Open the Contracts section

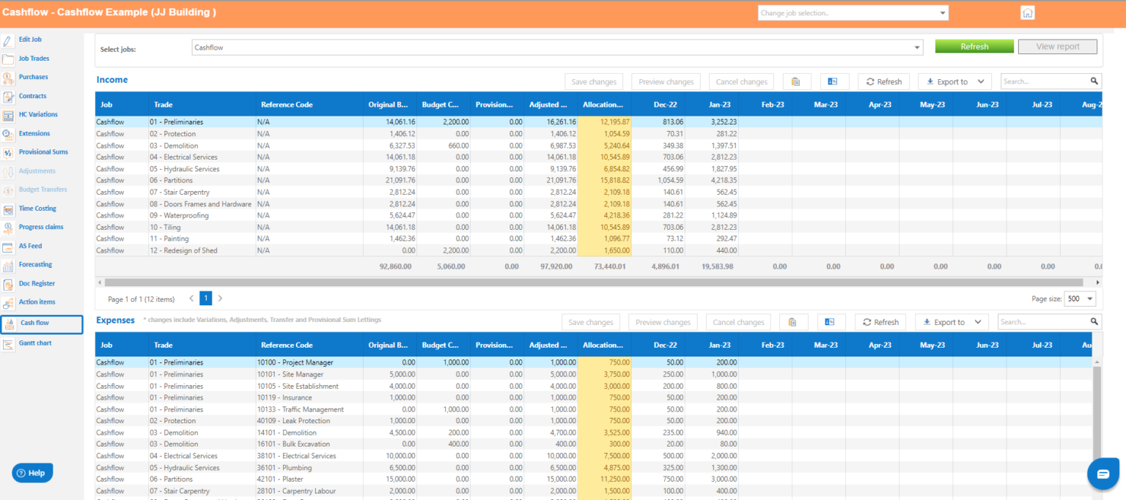(32, 95)
